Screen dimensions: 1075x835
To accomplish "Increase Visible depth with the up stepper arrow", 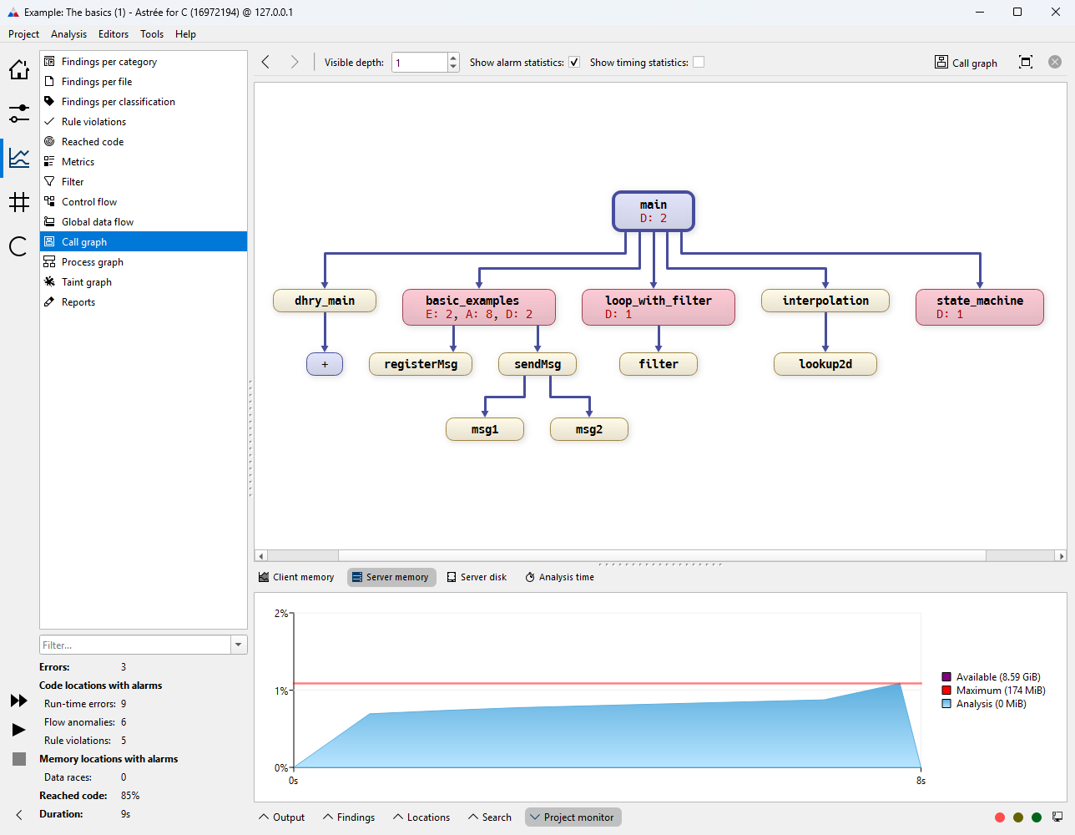I will tap(452, 57).
